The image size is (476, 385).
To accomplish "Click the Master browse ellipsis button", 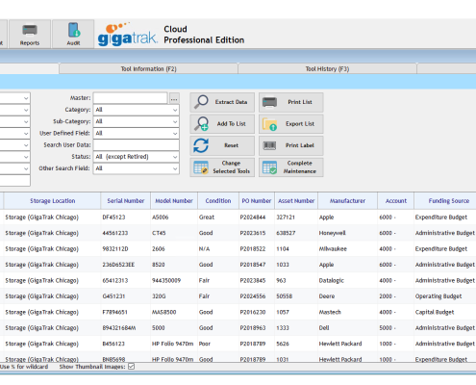I will 174,98.
